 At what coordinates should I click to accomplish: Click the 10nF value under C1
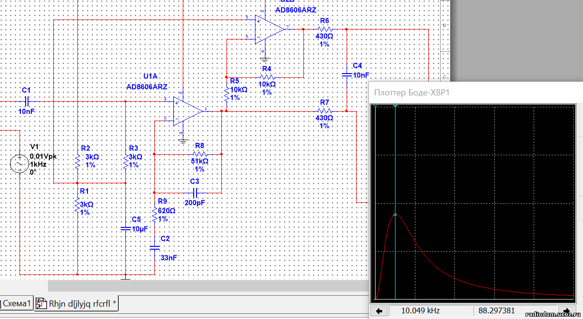pyautogui.click(x=26, y=111)
